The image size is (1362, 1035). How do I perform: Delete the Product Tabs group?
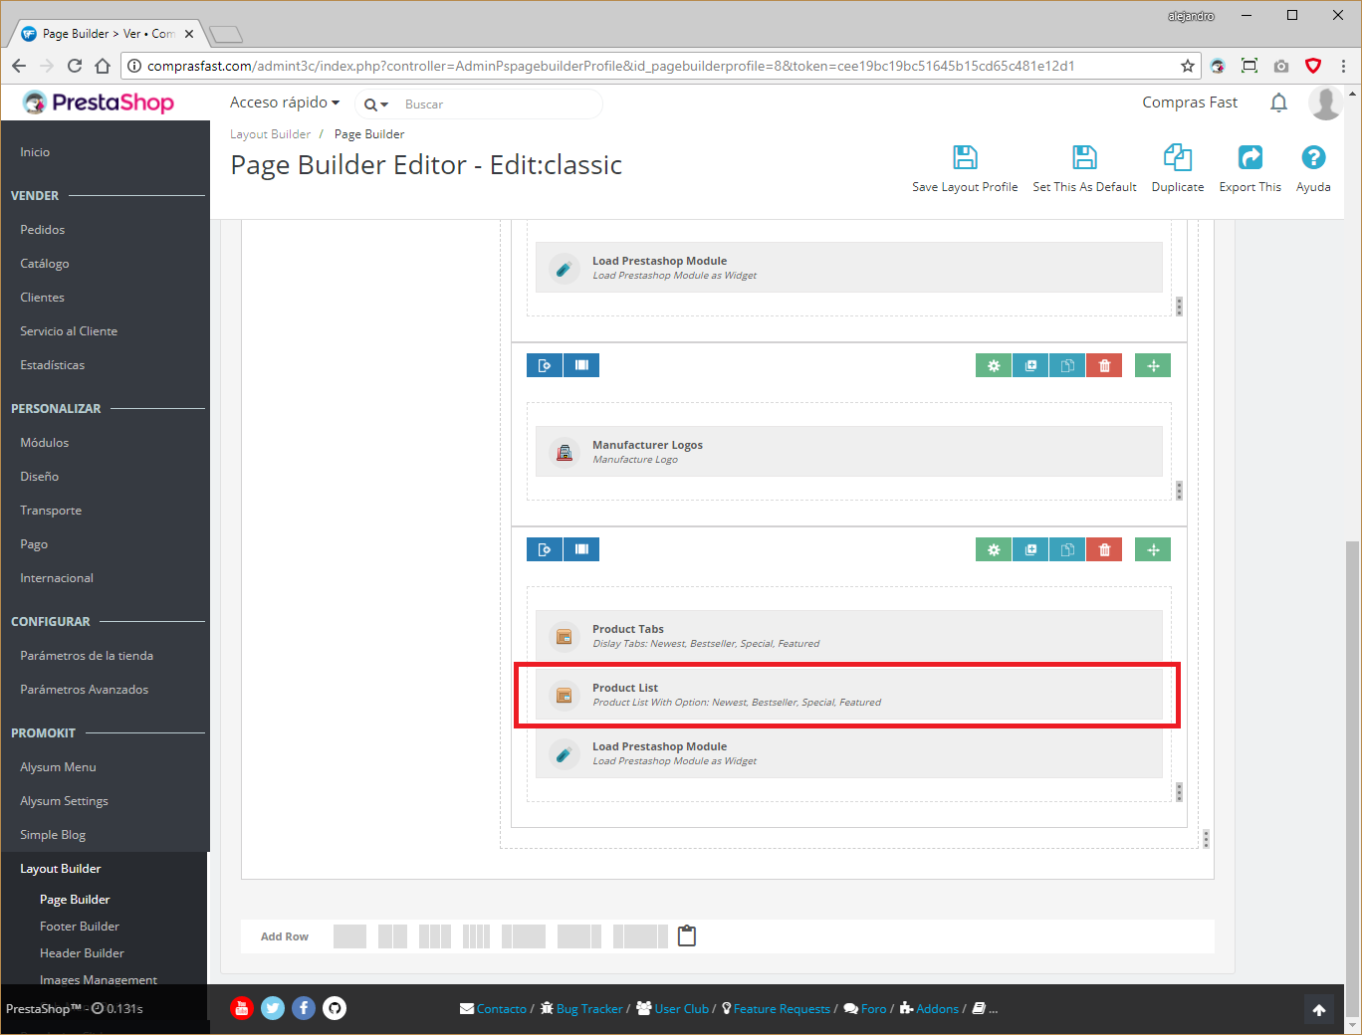point(1104,549)
